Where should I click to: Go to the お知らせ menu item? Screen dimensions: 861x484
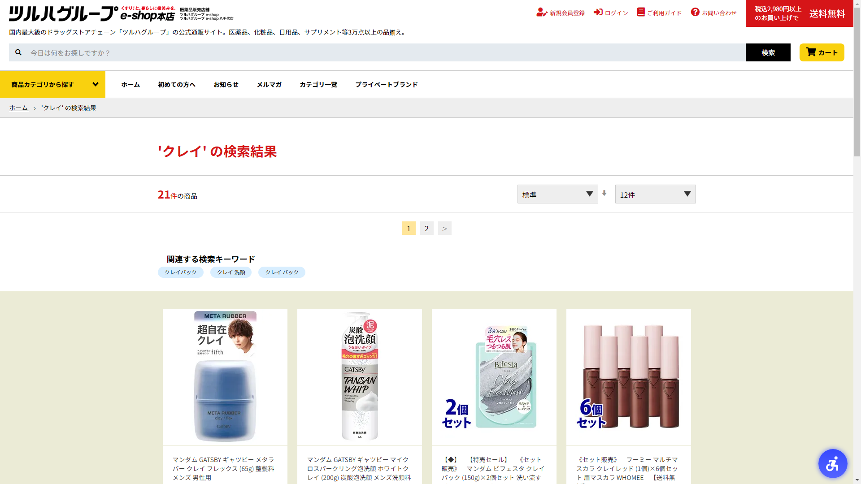pos(226,84)
